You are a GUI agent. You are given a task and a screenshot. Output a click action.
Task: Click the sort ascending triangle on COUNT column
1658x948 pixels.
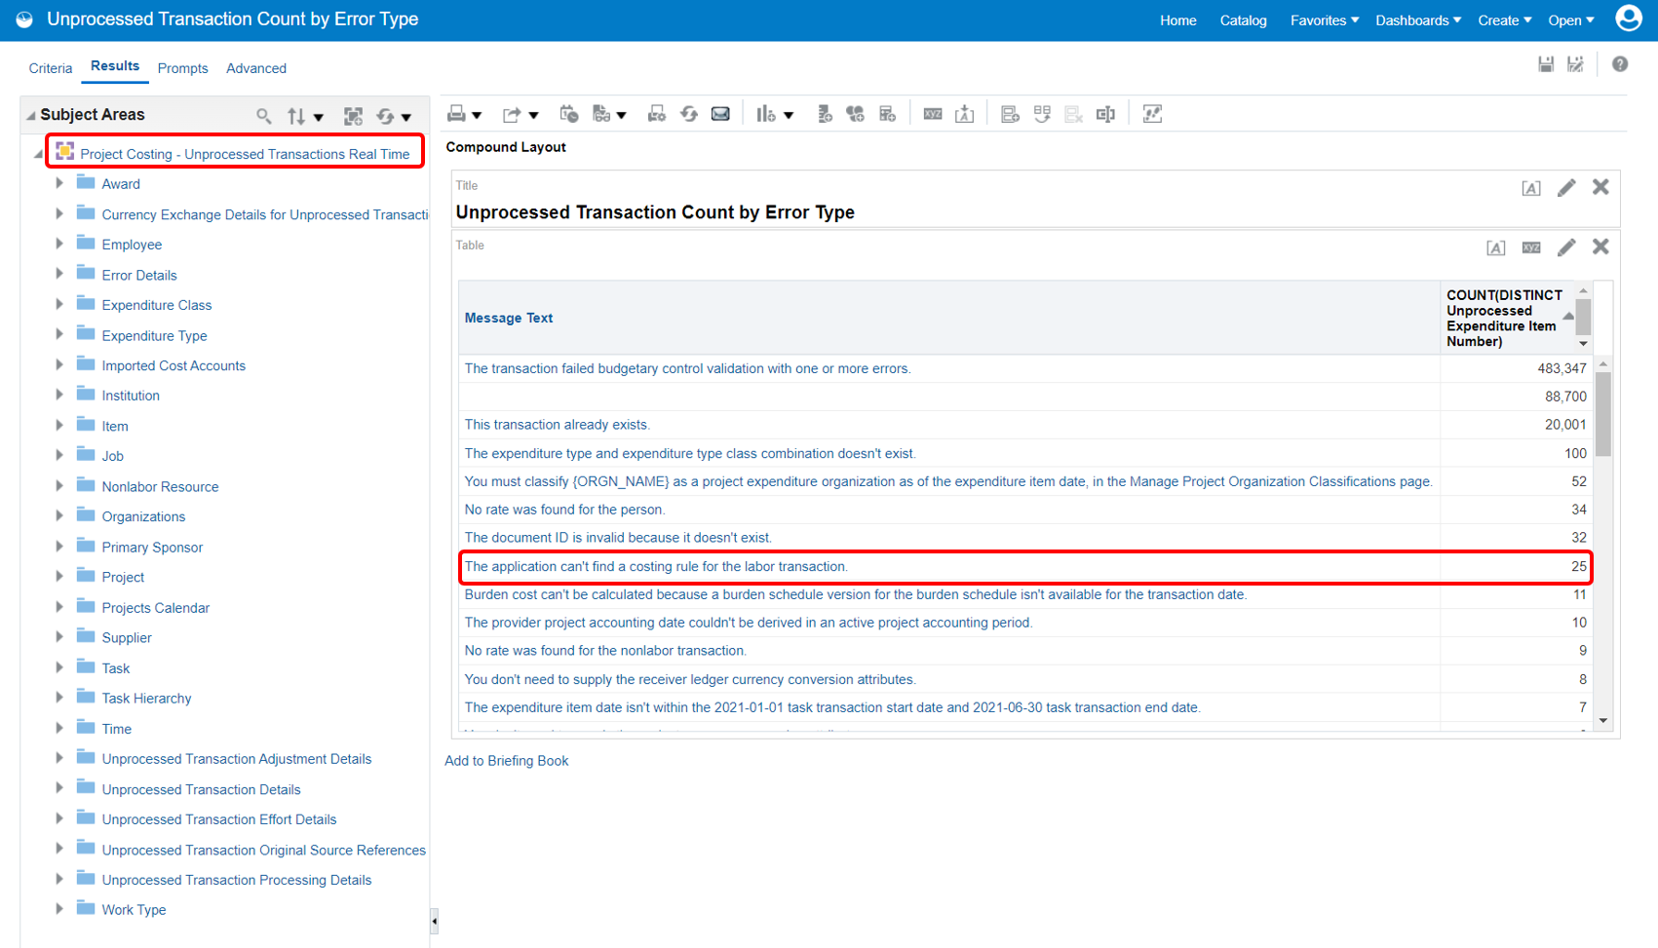click(1568, 315)
